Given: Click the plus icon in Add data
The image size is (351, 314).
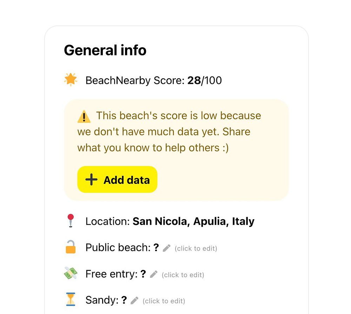Looking at the screenshot, I should pyautogui.click(x=91, y=180).
